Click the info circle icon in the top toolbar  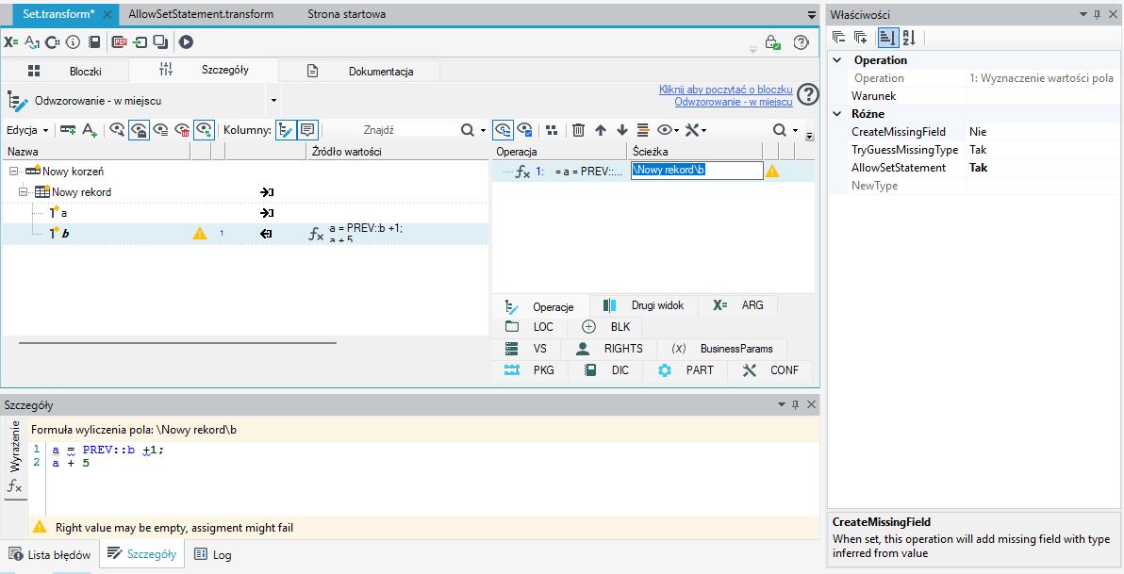click(x=73, y=42)
